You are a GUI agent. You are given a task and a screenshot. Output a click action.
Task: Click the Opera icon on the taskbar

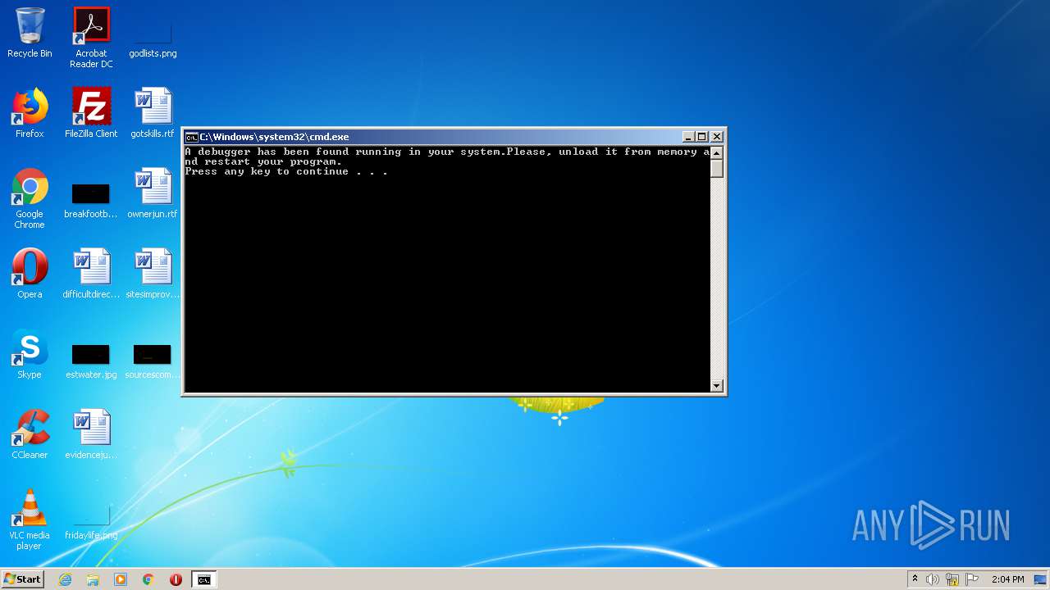176,579
